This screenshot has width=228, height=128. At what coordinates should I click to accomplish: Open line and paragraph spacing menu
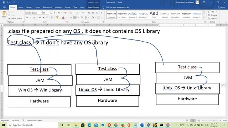87,17
